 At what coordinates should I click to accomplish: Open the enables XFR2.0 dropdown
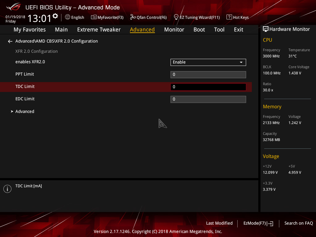coord(208,62)
